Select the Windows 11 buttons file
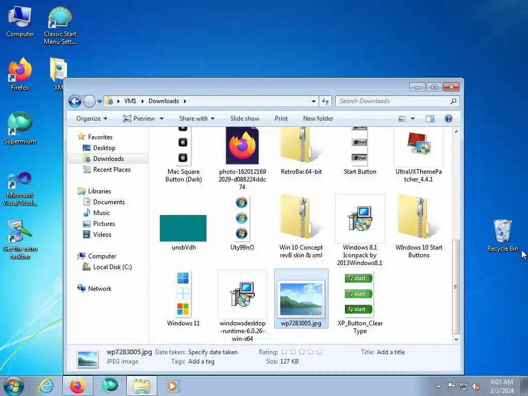The height and width of the screenshot is (396, 528). click(184, 299)
